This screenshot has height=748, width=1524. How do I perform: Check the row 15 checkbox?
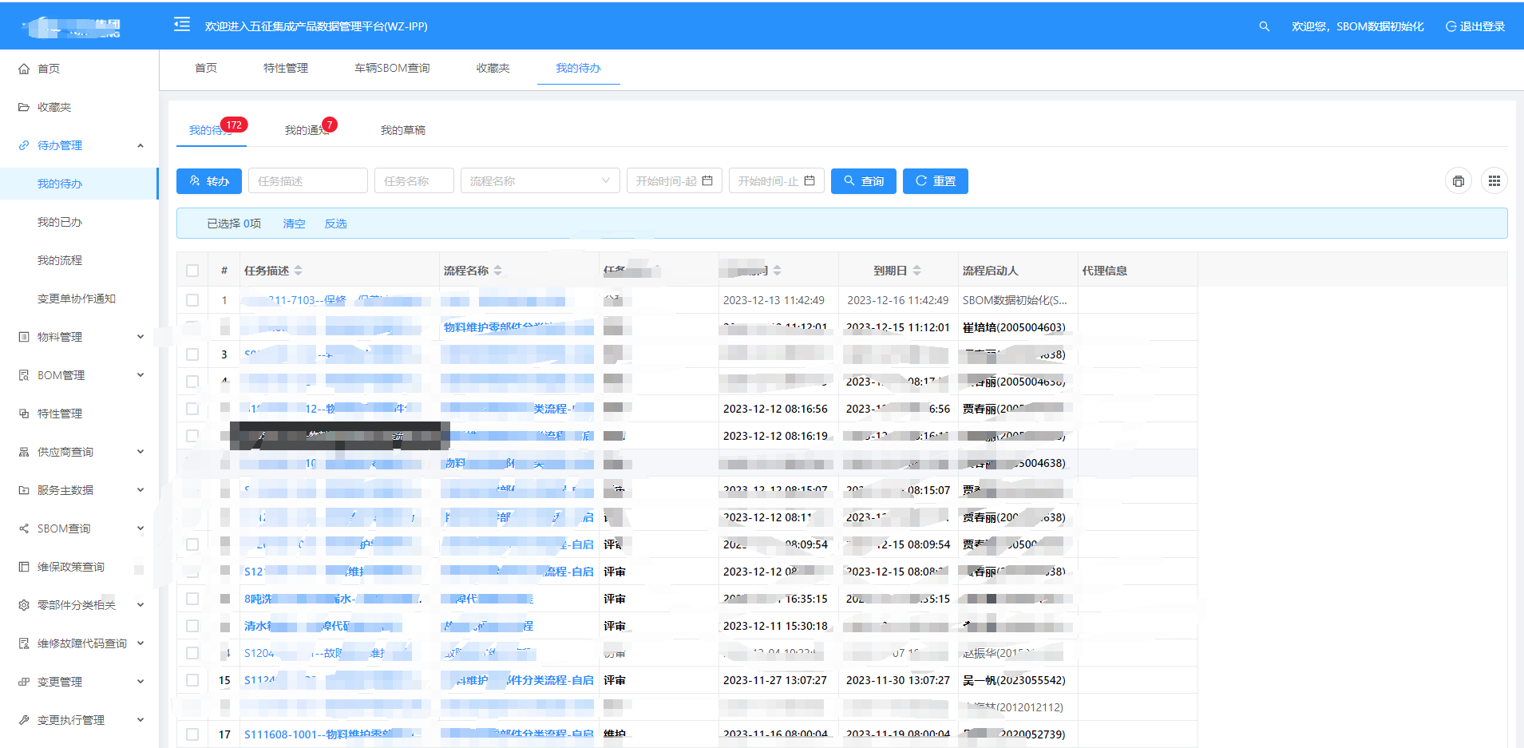(x=192, y=680)
